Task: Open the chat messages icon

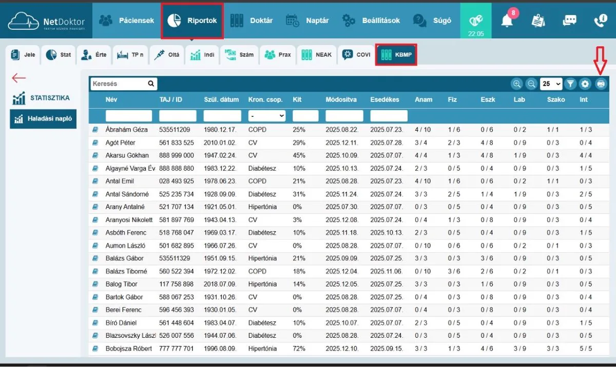Action: (x=569, y=21)
